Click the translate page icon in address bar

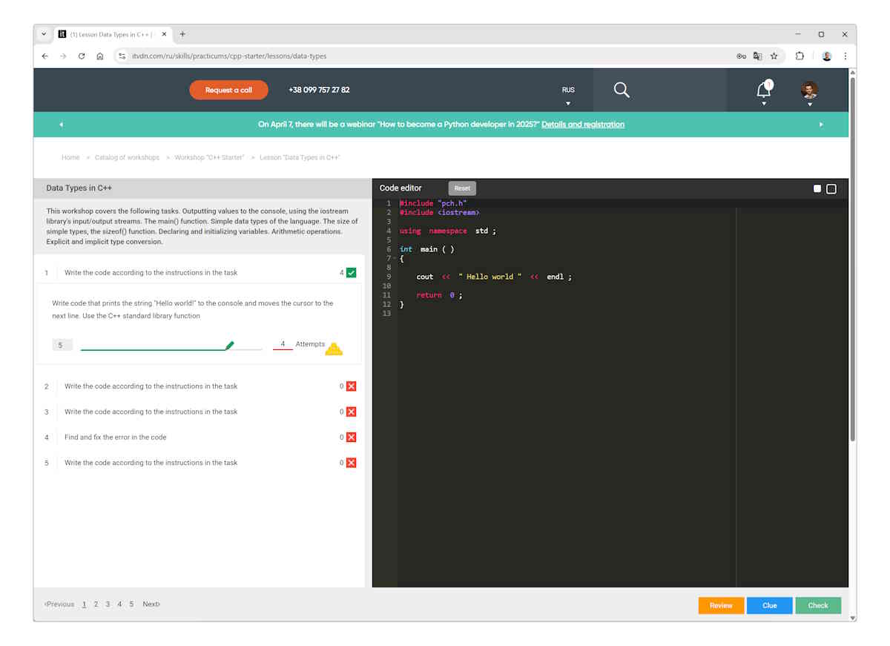pos(757,56)
